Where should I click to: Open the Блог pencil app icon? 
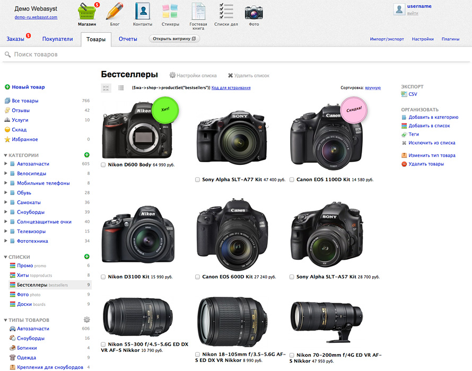[115, 12]
